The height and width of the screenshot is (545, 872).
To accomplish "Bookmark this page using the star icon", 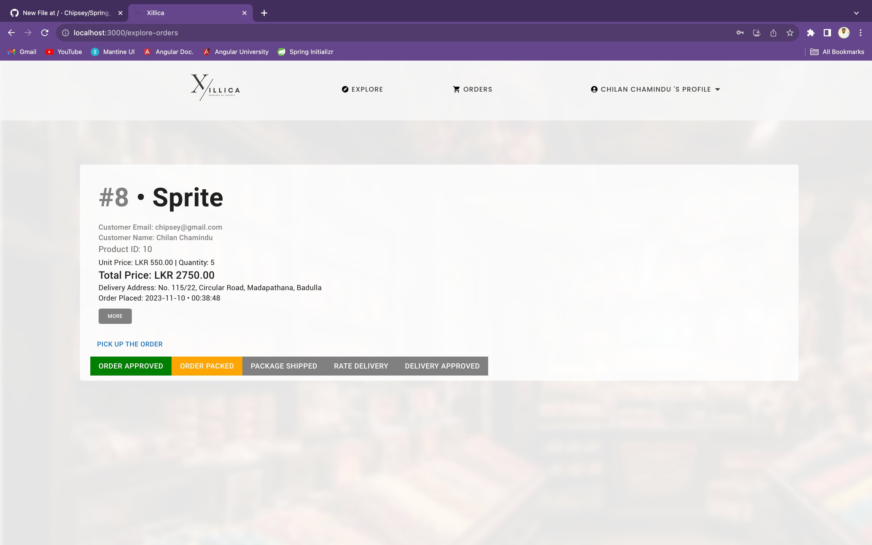I will [x=790, y=33].
